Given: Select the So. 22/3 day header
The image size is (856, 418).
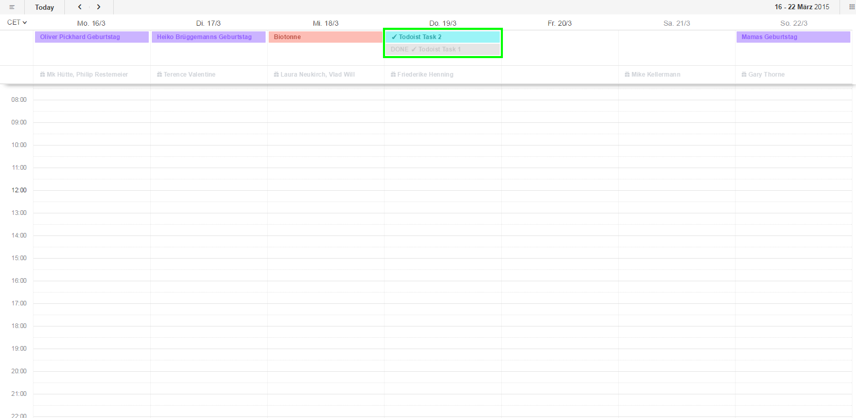Looking at the screenshot, I should tap(794, 23).
